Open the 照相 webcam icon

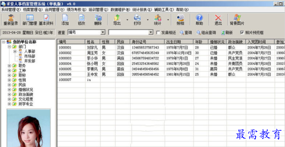coord(180,20)
